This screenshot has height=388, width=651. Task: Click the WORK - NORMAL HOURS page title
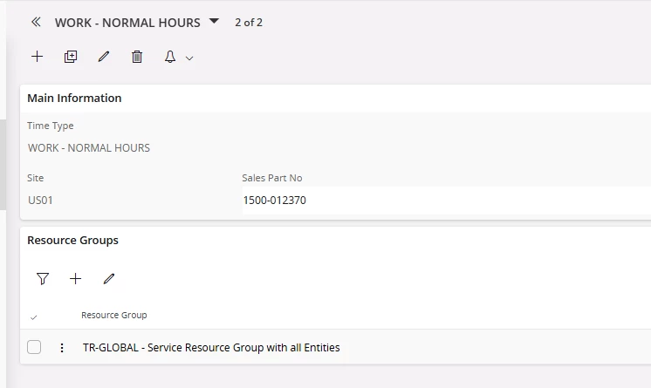127,23
